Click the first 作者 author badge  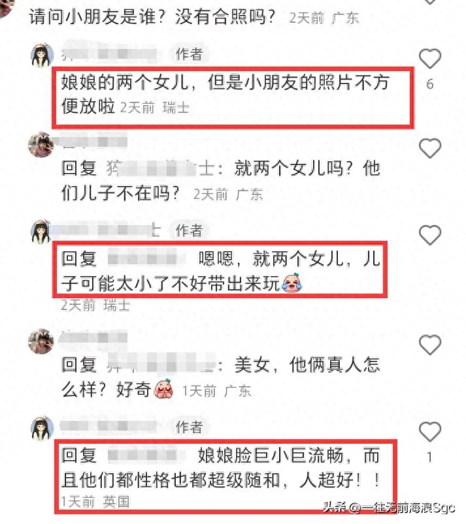(190, 54)
